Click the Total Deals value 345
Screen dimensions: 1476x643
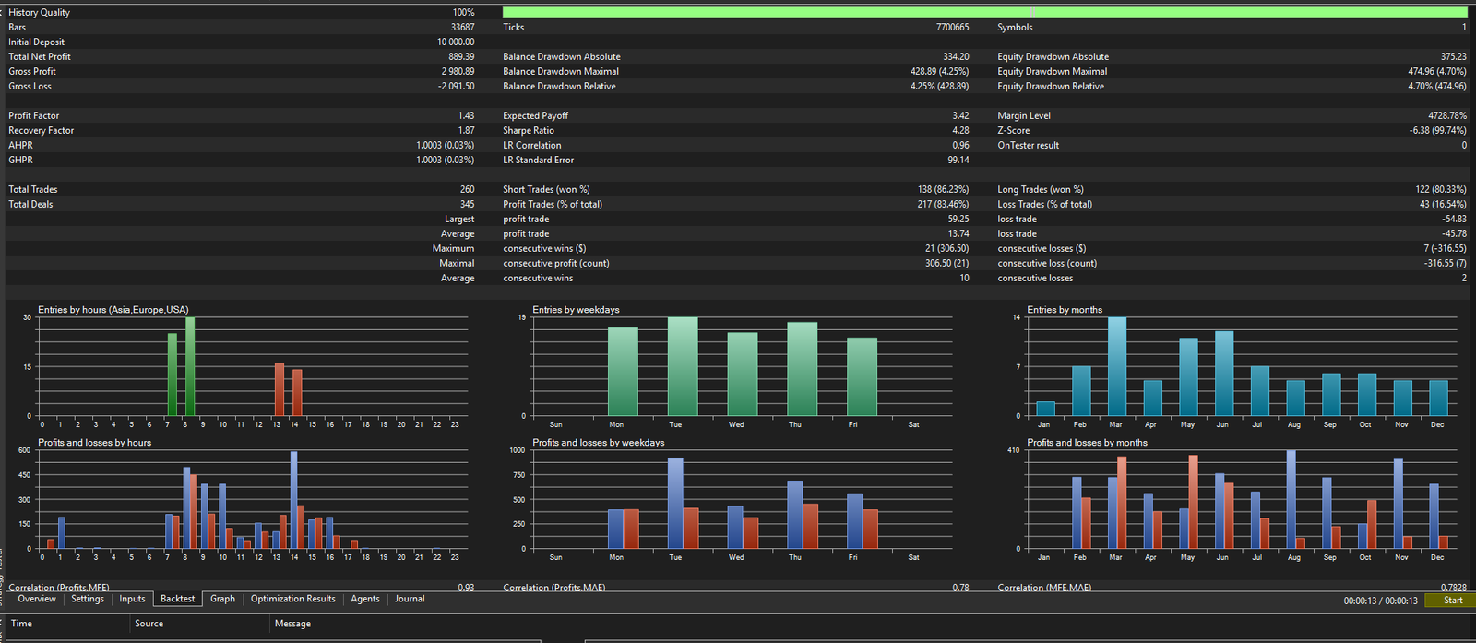467,204
